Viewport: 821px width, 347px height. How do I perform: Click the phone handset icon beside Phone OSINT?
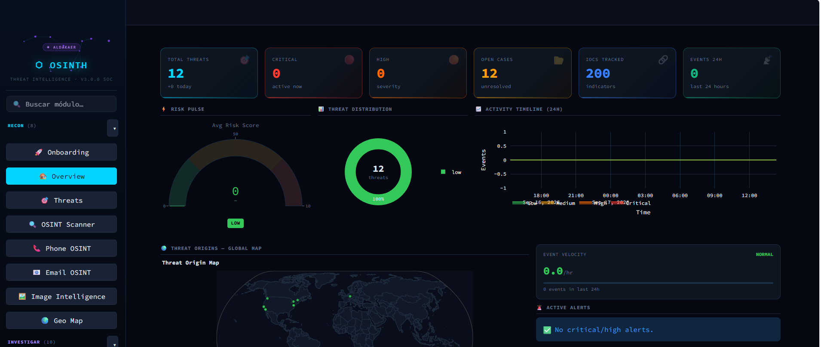tap(37, 249)
